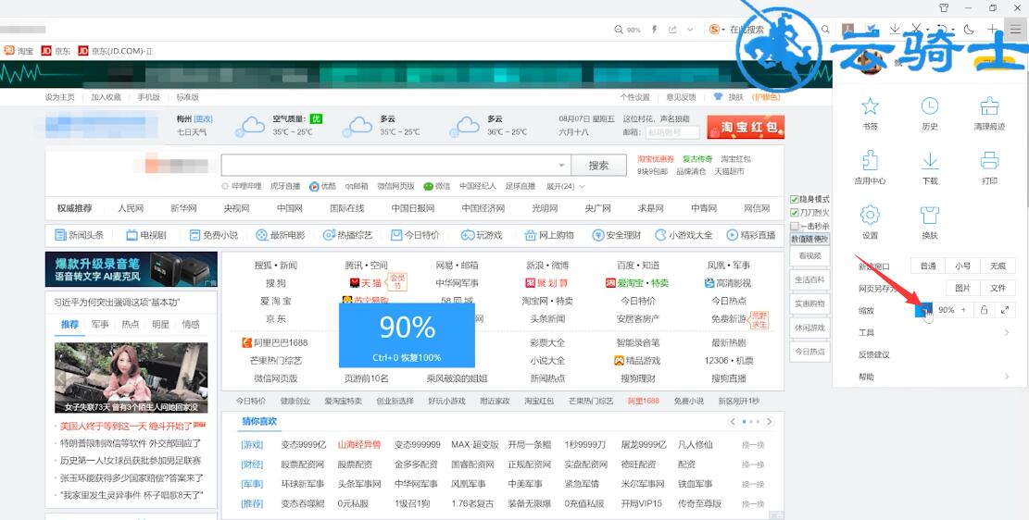Expand the 工具 tools submenu arrow

(x=1006, y=332)
